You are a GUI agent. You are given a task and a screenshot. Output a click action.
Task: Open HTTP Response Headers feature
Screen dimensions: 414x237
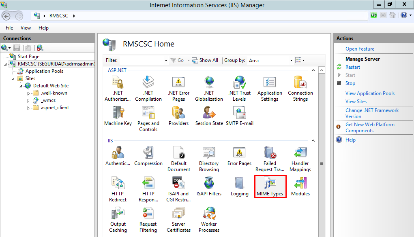tap(148, 189)
